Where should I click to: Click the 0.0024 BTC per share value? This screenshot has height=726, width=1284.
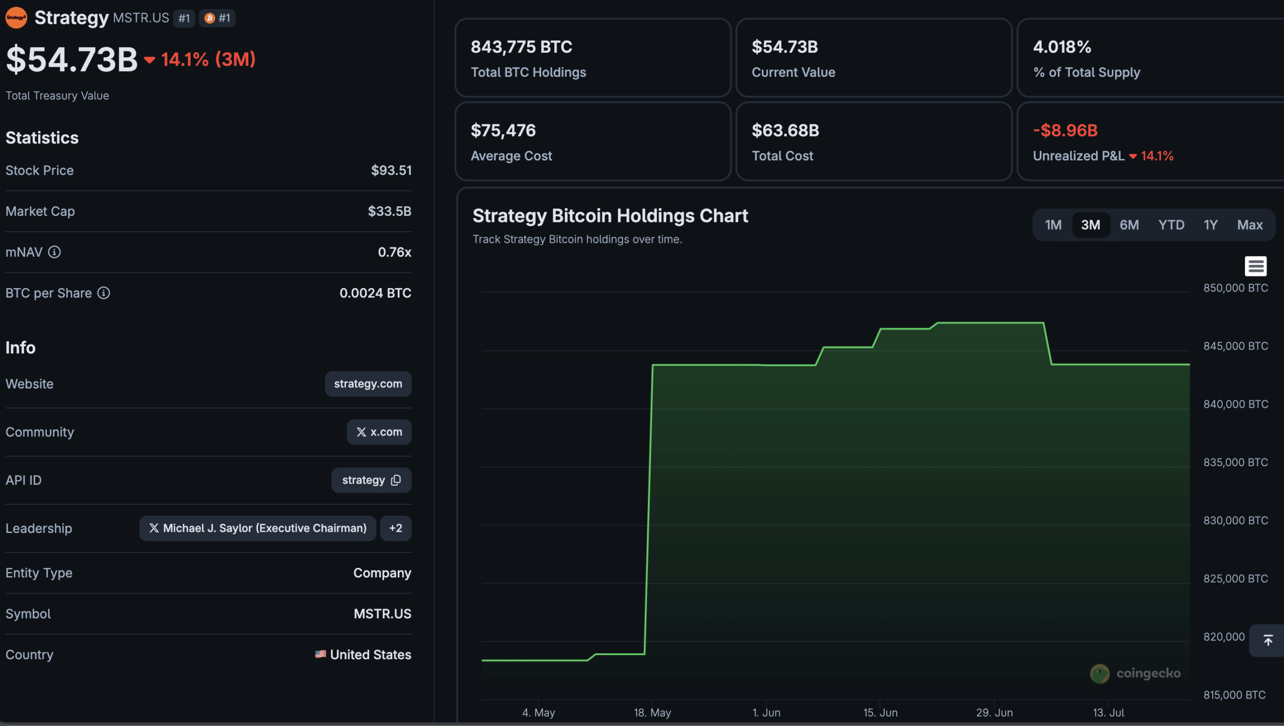click(375, 293)
